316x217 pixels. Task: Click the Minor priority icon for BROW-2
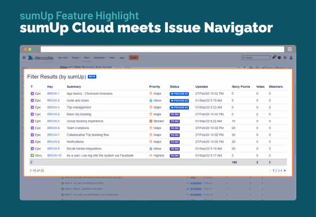point(151,101)
